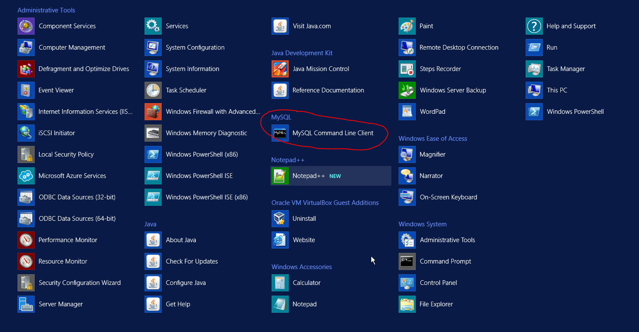Click the Run label

[552, 47]
